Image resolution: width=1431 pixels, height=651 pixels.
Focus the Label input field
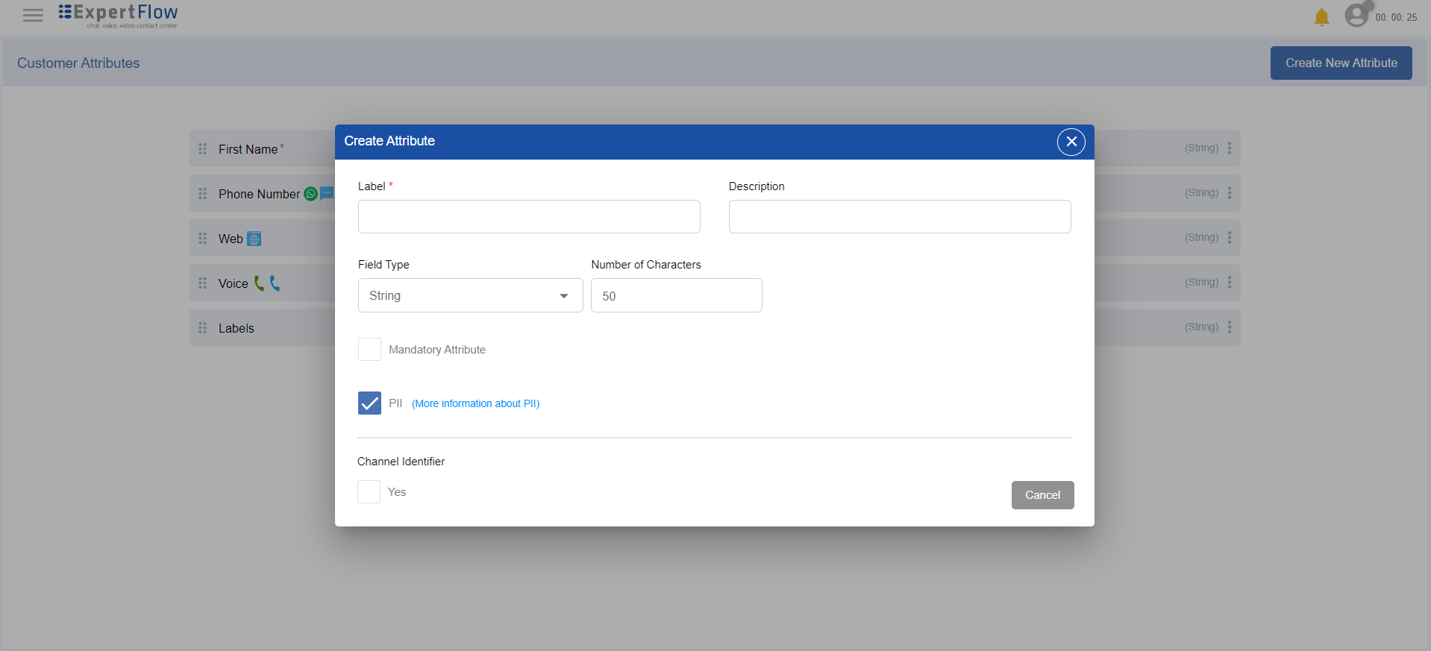529,217
